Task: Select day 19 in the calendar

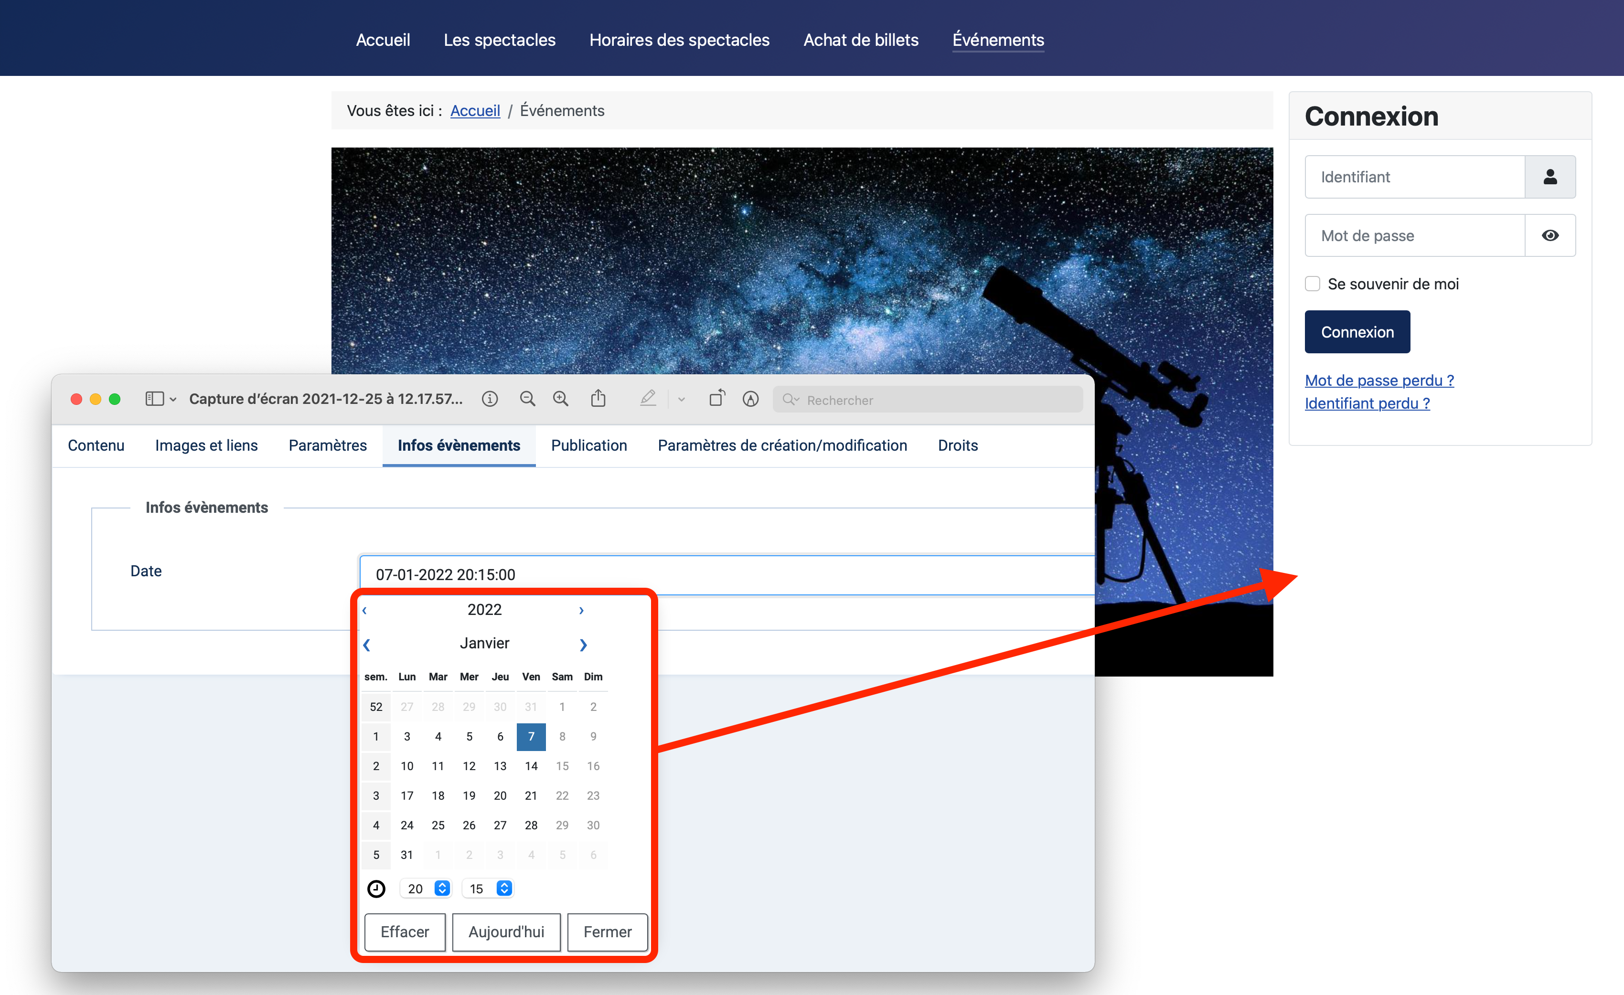Action: point(469,796)
